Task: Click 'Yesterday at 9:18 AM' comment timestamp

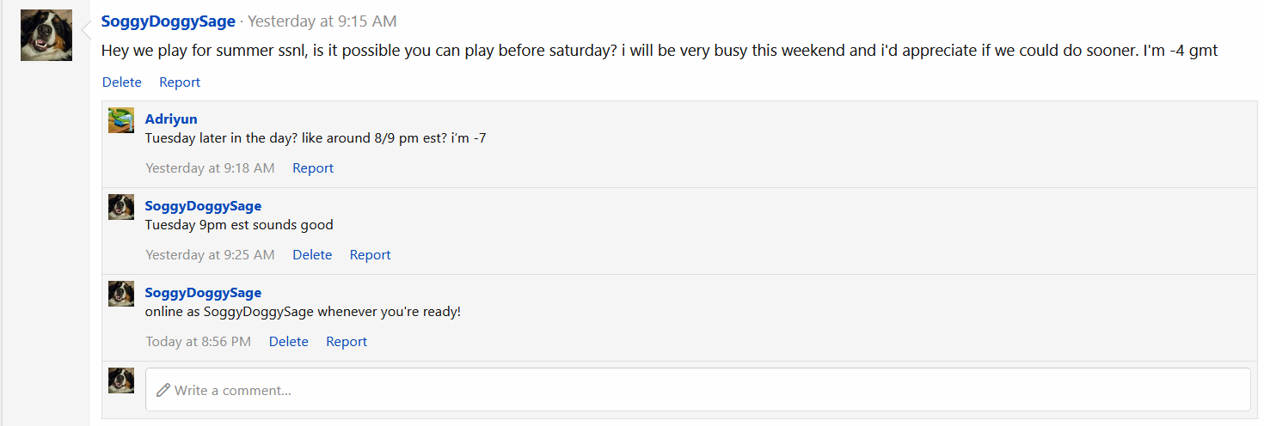Action: [x=211, y=168]
